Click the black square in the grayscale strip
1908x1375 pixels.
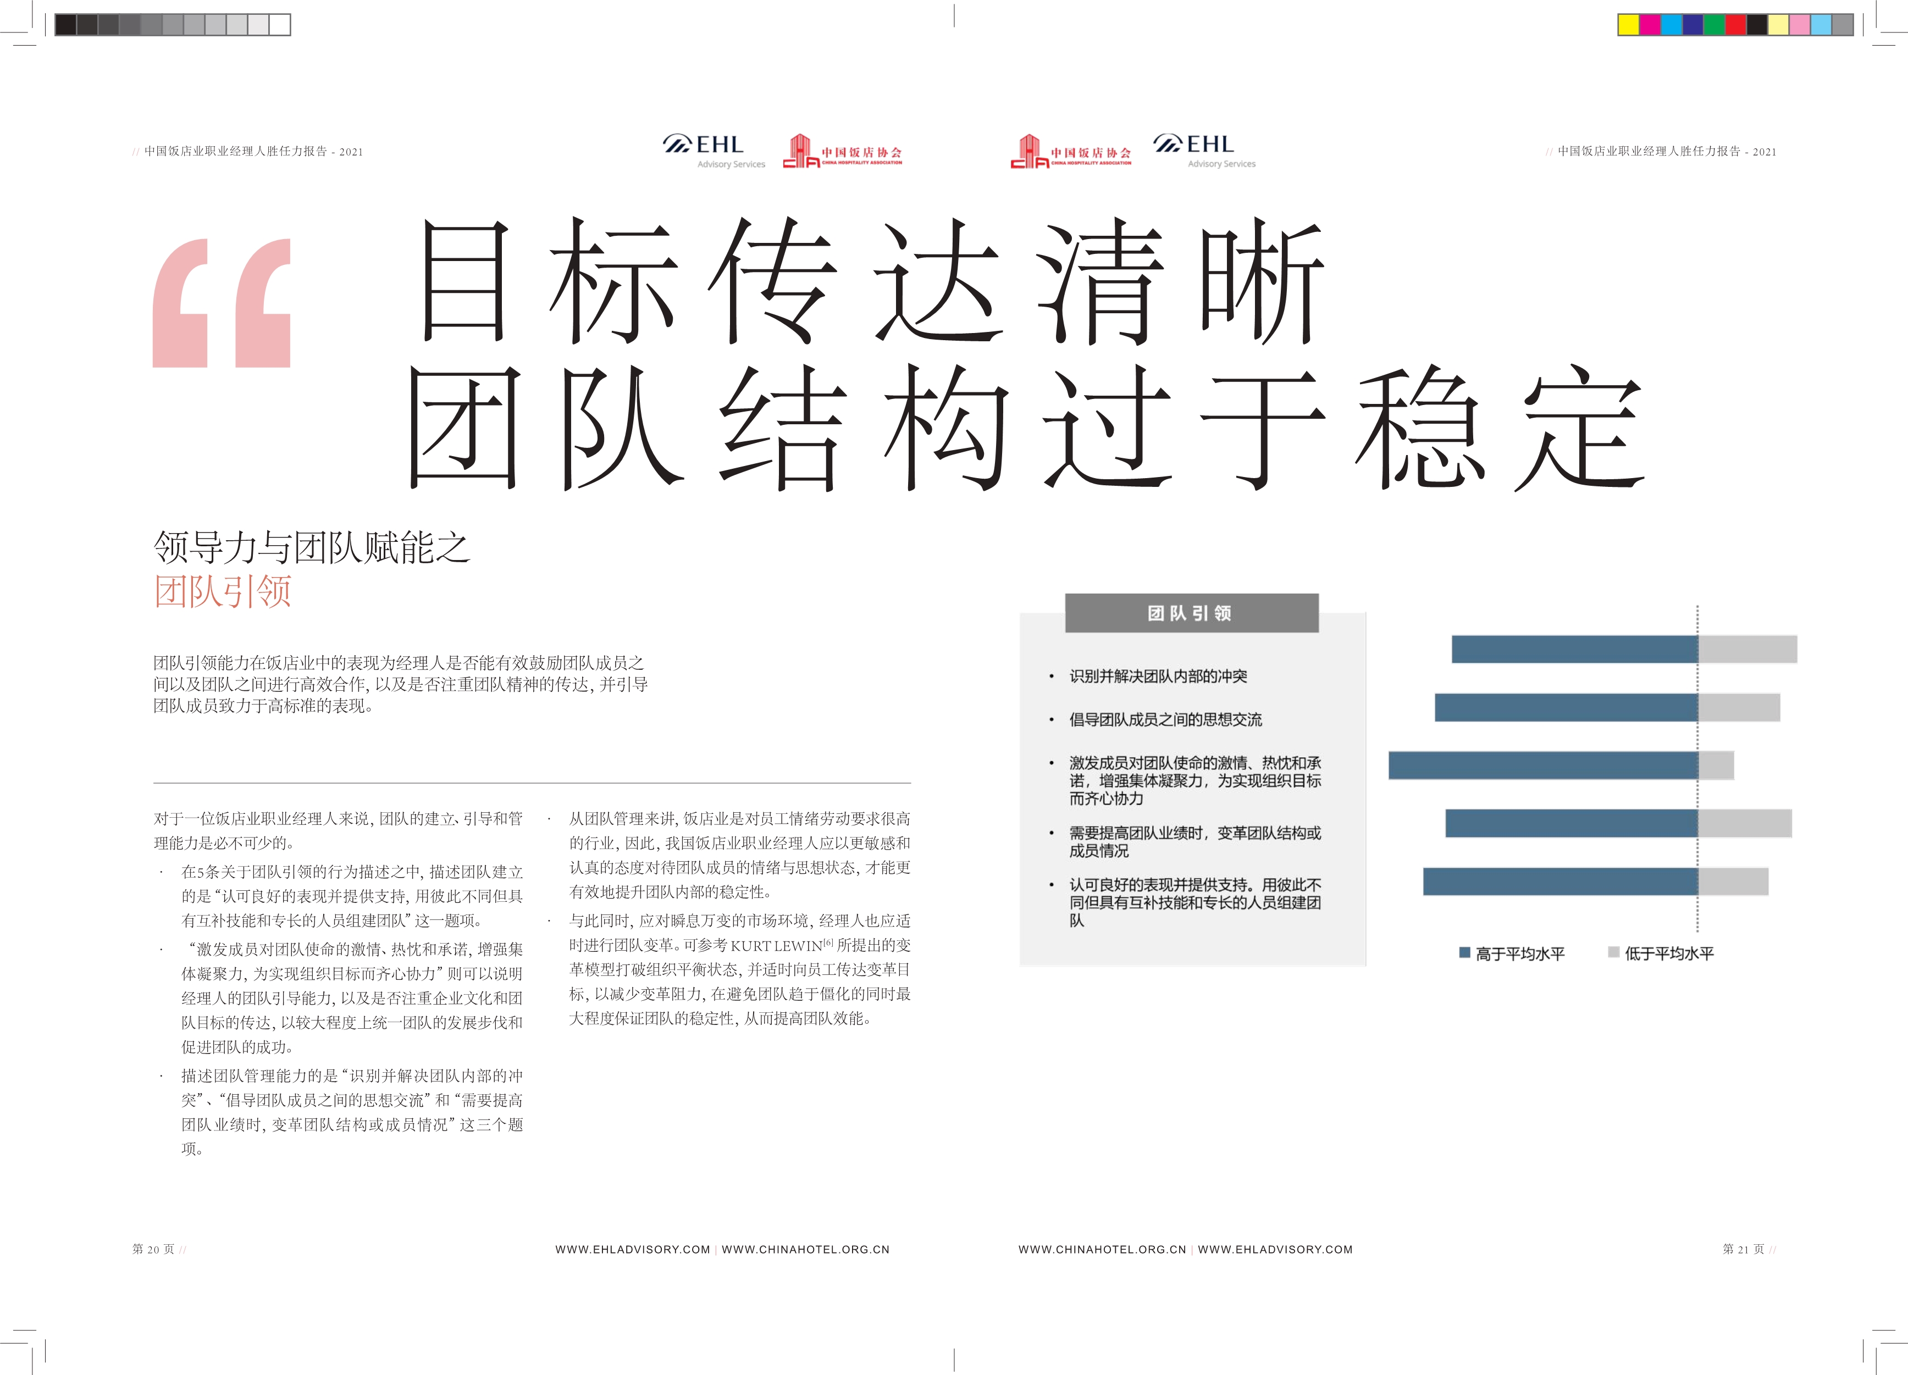65,25
